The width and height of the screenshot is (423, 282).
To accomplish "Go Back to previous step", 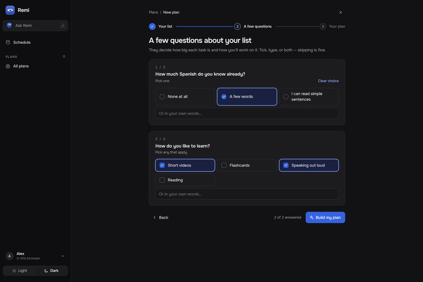I will click(161, 217).
